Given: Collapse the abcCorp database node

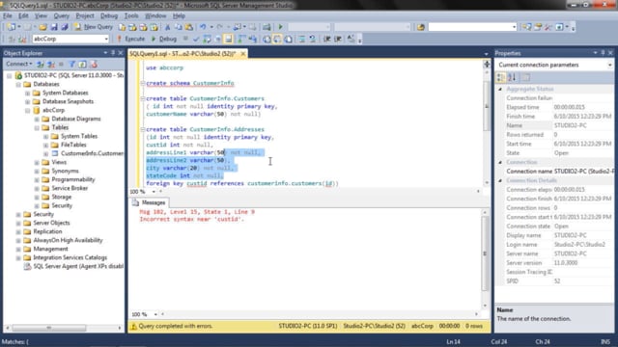Looking at the screenshot, I should point(28,110).
